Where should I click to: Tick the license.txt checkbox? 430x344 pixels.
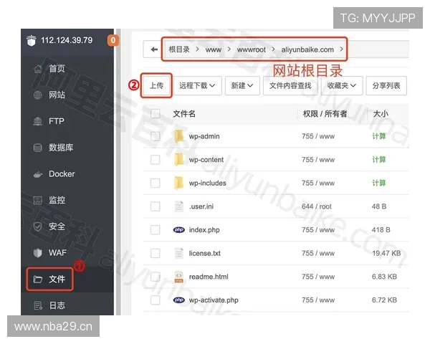pyautogui.click(x=156, y=253)
